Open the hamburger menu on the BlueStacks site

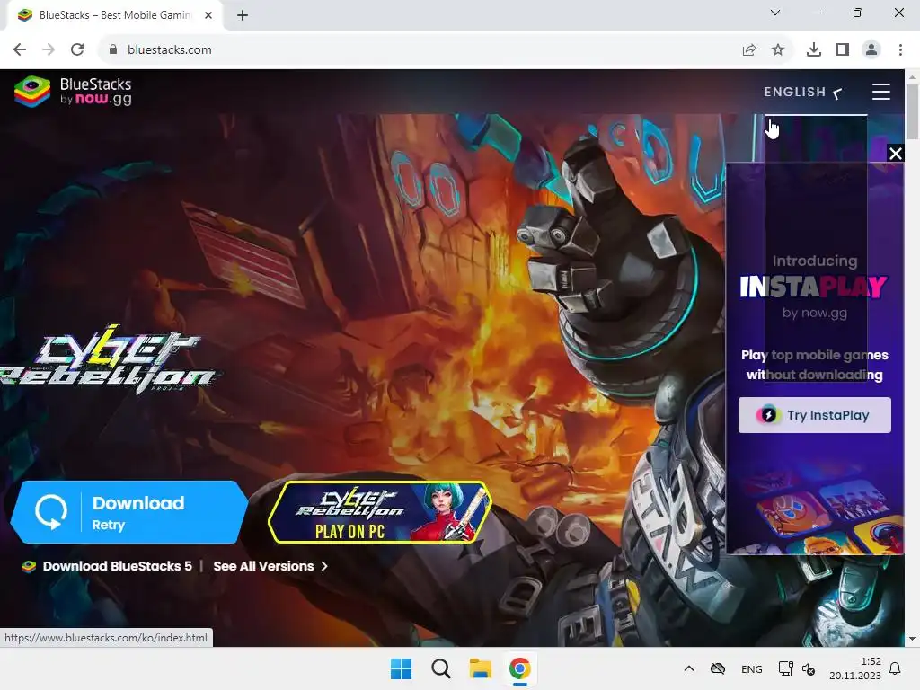880,92
